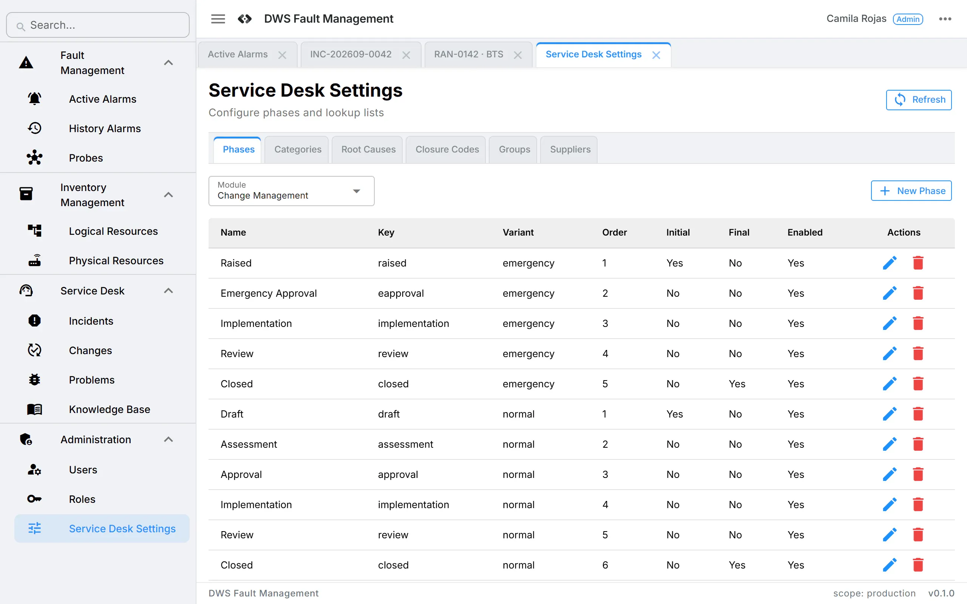Edit the Assessment phase
967x604 pixels.
890,444
